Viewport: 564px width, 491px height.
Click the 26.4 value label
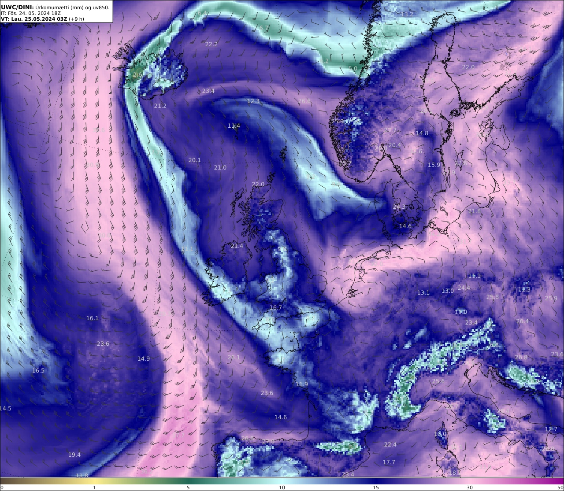pyautogui.click(x=523, y=321)
